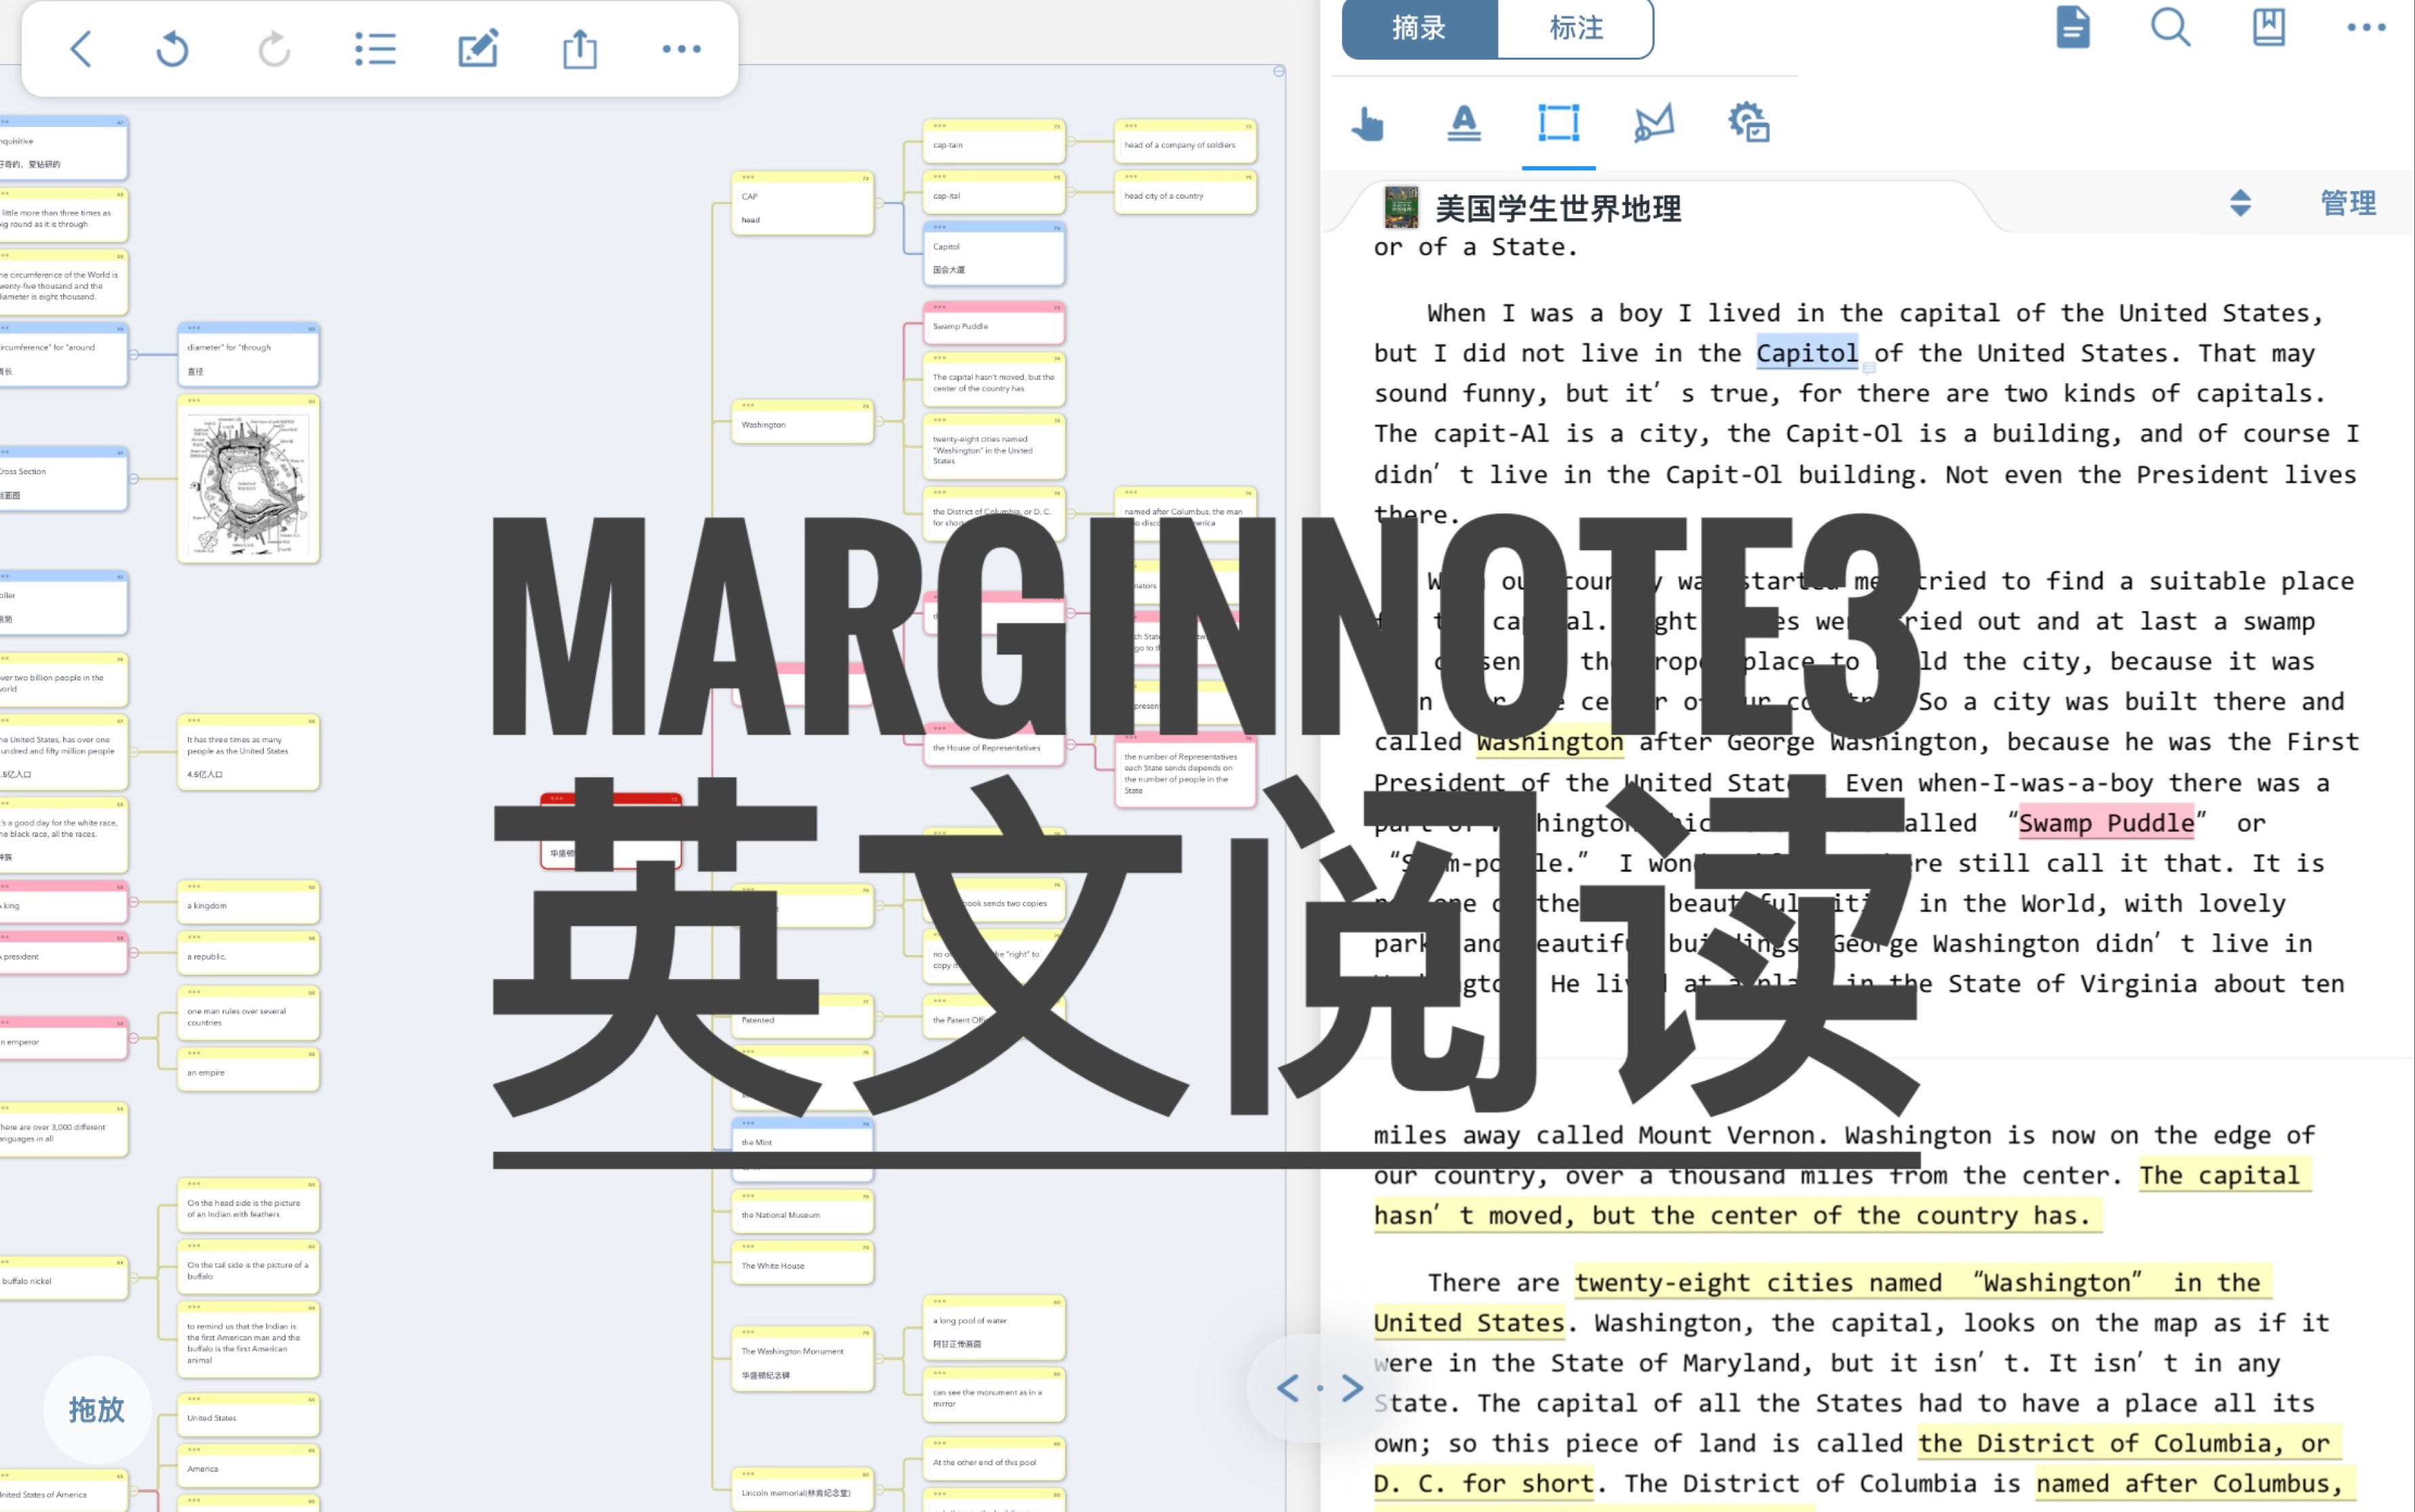The height and width of the screenshot is (1512, 2415).
Task: Open mind map more options menu
Action: tap(681, 48)
